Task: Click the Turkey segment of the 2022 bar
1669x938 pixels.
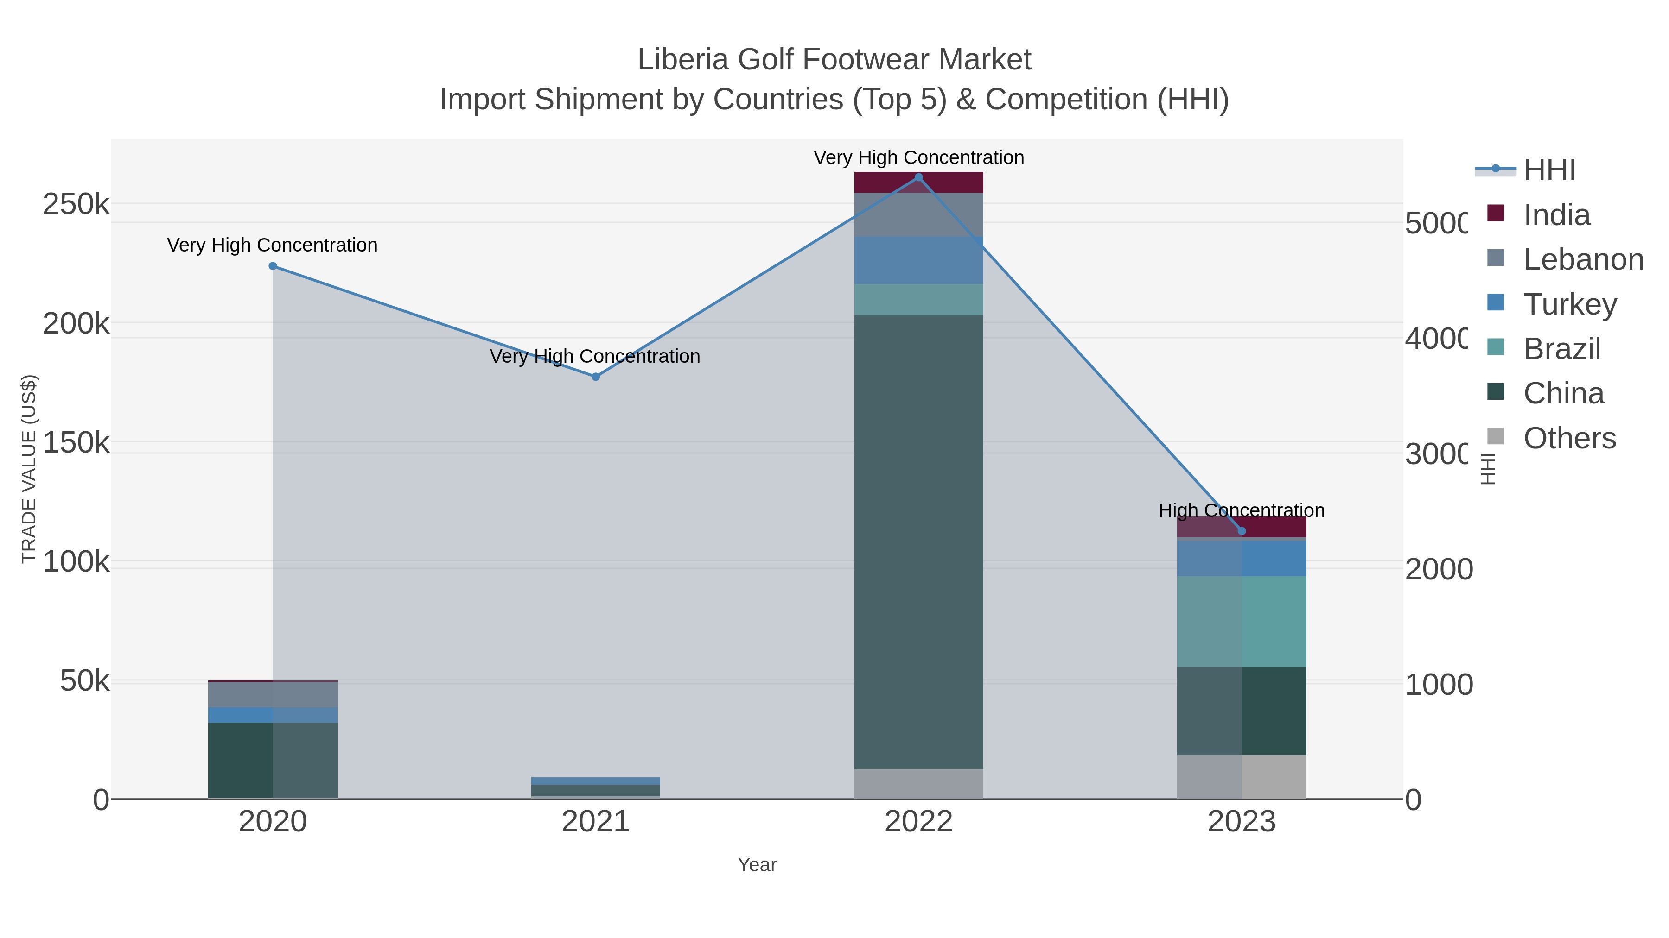Action: (919, 260)
